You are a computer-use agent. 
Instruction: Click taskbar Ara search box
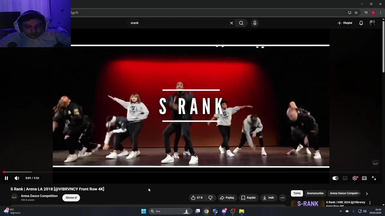coord(170,211)
